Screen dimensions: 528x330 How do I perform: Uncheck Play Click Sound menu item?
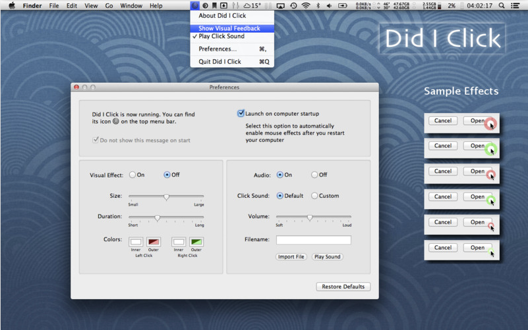232,36
